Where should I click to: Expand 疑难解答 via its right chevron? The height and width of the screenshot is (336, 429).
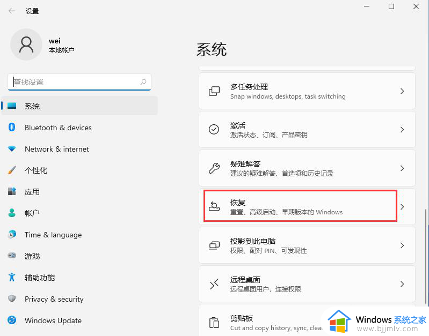[402, 168]
